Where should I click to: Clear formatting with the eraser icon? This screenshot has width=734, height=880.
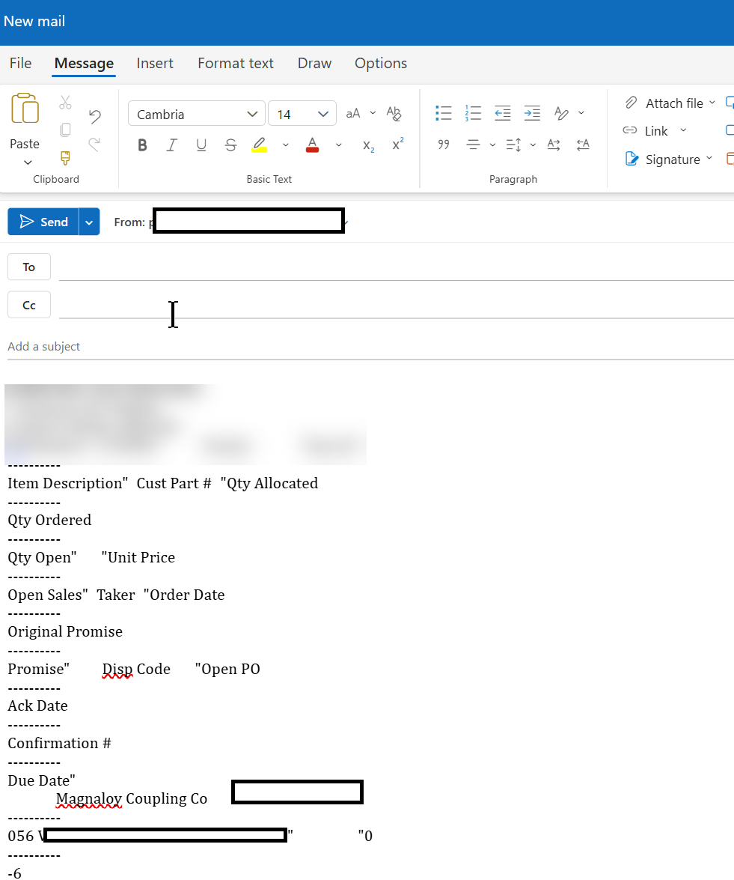point(394,113)
